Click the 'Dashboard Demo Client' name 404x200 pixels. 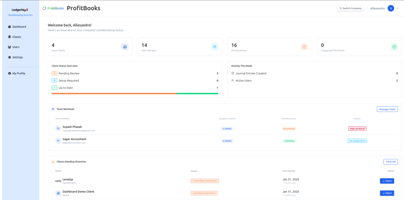point(79,191)
